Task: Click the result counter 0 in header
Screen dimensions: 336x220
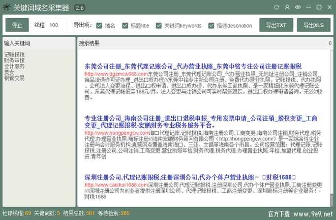Action: (x=330, y=43)
